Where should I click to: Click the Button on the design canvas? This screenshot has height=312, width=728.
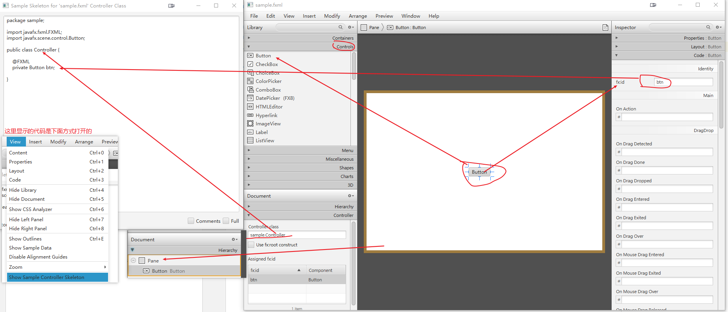(479, 172)
